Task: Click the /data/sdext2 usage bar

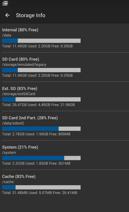Action: [x=41, y=129]
